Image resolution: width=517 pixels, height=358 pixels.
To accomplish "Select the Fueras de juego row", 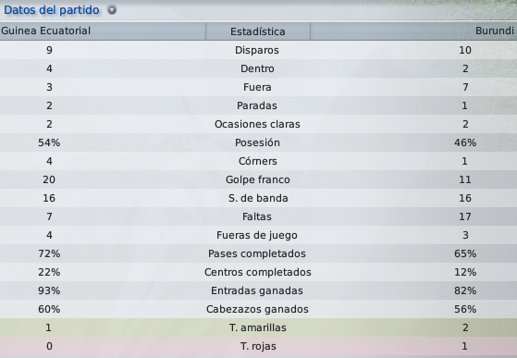I will pos(259,235).
